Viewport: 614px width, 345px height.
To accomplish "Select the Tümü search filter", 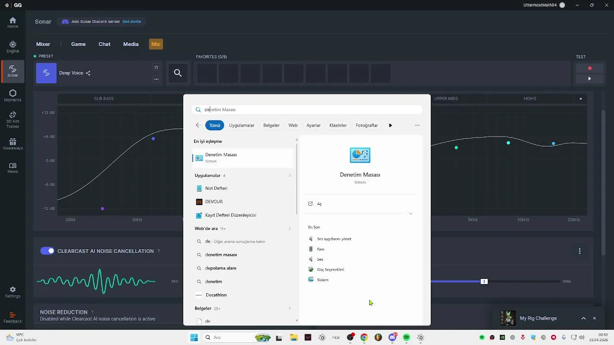I will pyautogui.click(x=214, y=125).
